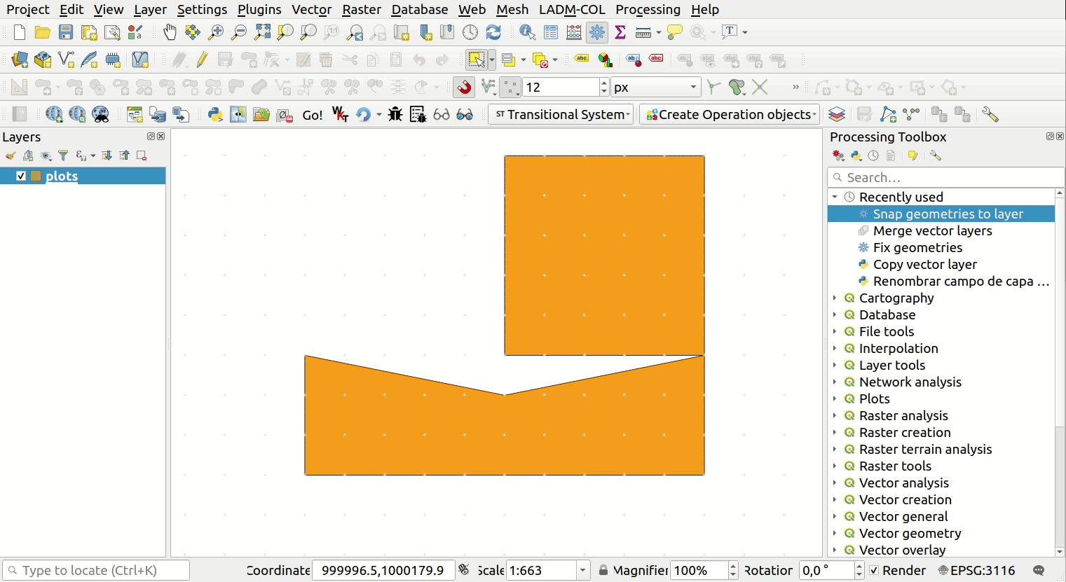Activate the Identify Features tool
Viewport: 1066px width, 582px height.
click(x=526, y=32)
